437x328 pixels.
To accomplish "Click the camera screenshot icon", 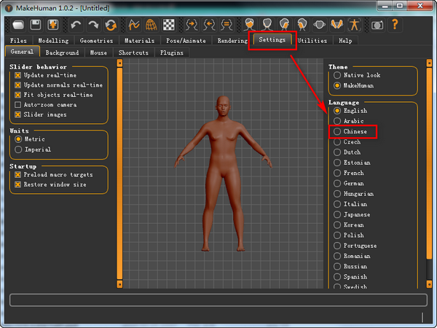I will click(x=377, y=24).
